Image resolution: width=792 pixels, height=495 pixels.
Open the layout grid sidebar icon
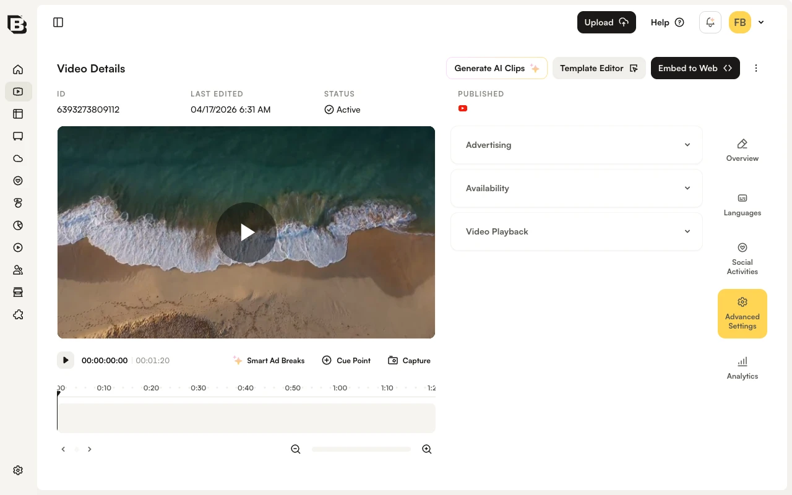tap(18, 114)
